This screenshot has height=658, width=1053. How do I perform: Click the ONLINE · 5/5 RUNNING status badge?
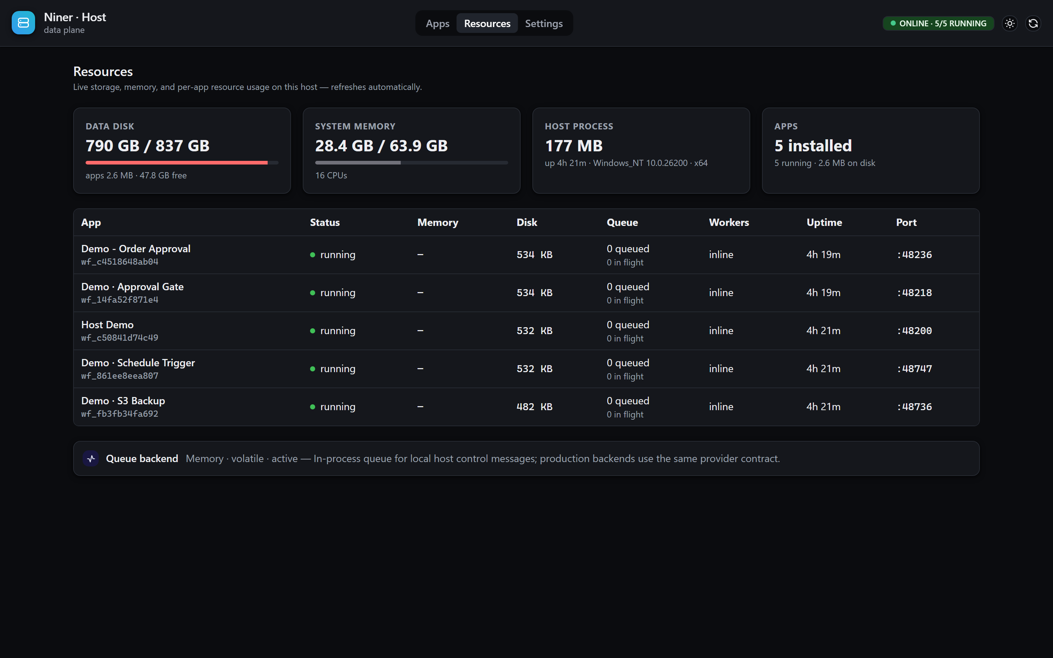[938, 23]
